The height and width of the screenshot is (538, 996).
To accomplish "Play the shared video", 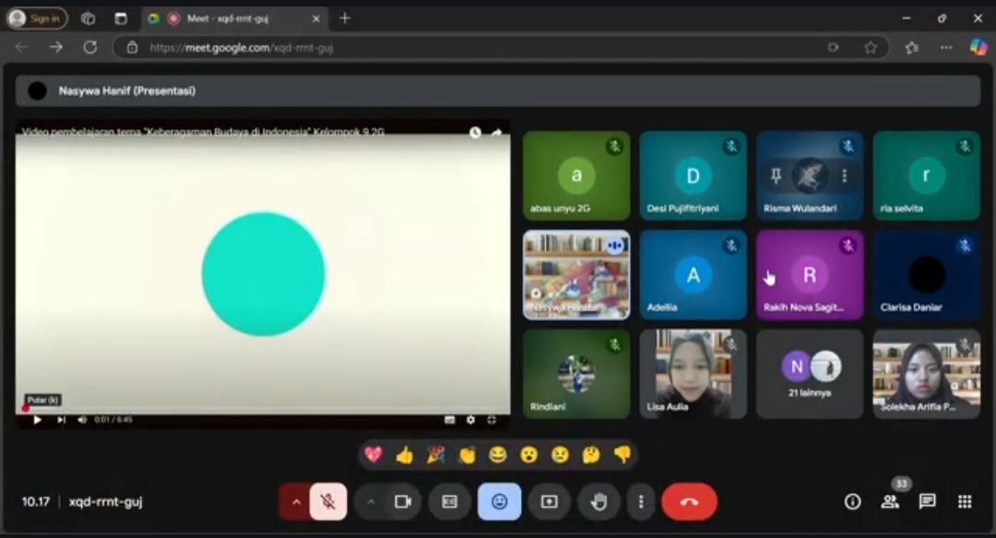I will pos(38,420).
